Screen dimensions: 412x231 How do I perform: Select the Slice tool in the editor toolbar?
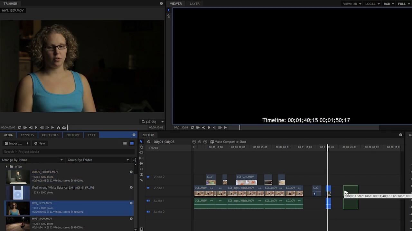pos(141,164)
